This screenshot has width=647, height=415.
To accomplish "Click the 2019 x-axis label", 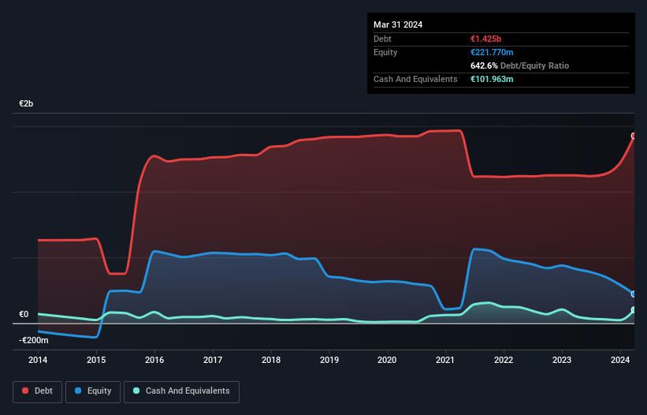I will point(329,360).
